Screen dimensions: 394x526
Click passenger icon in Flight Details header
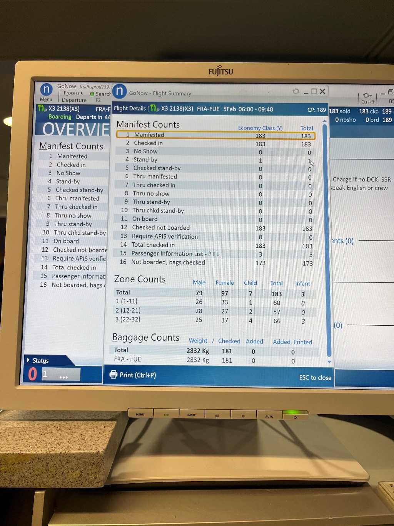154,109
